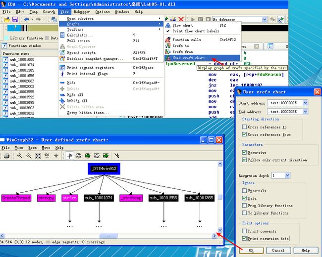Toggle Print recursion dots checkbox
This screenshot has width=322, height=257.
[244, 239]
